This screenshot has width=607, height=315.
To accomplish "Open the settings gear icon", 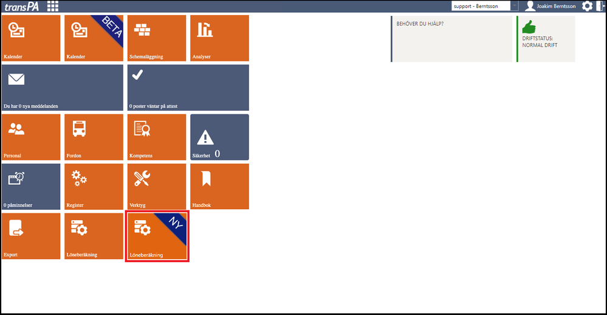I will click(587, 6).
